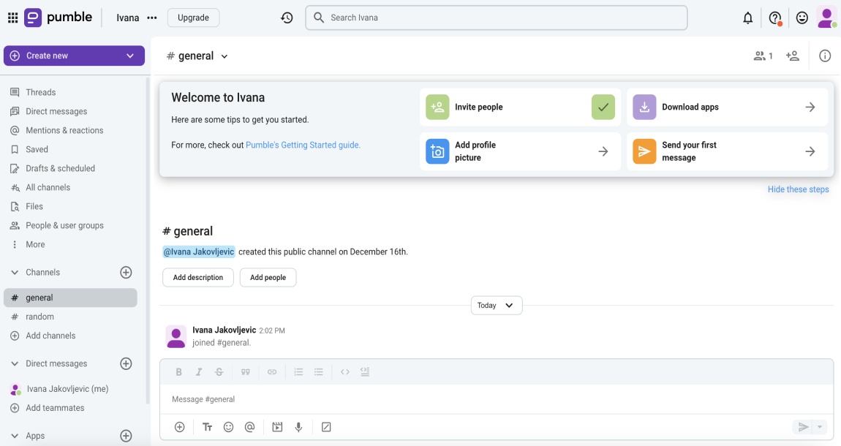The width and height of the screenshot is (841, 446).
Task: Click the add member icon in channel header
Action: [792, 56]
